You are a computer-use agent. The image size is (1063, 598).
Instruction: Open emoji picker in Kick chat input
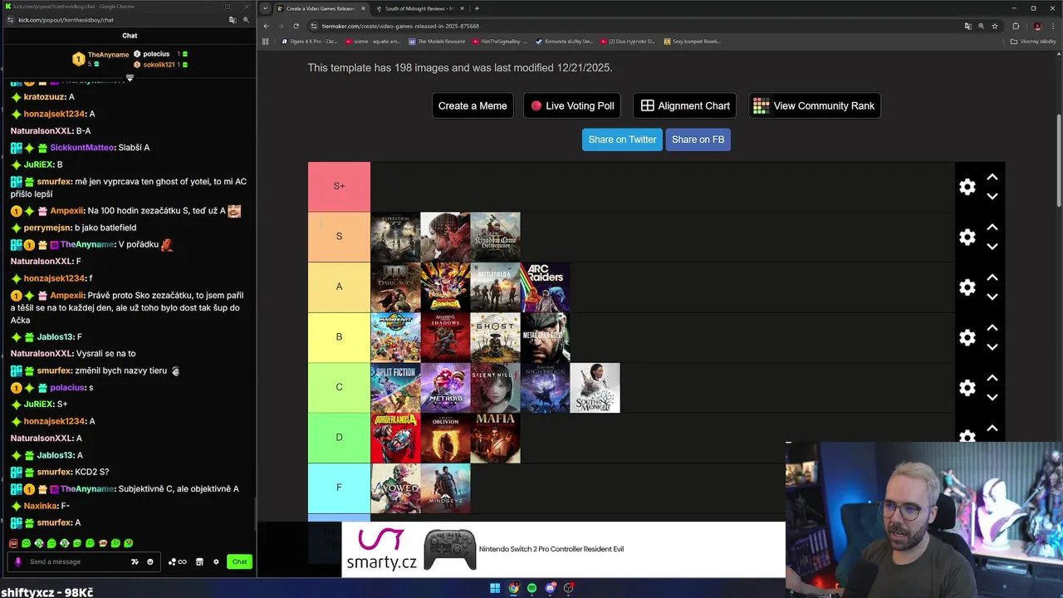point(150,561)
